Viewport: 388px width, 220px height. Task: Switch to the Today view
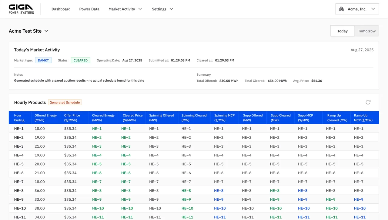pos(343,31)
